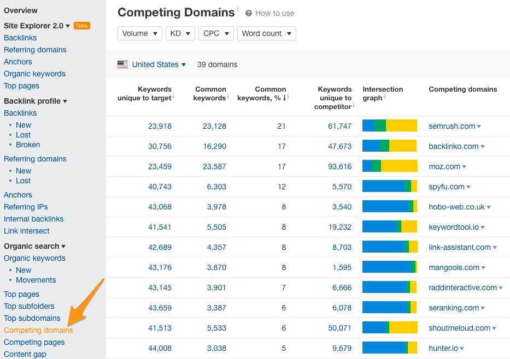Open Anchors under Backlink profile

tap(18, 195)
